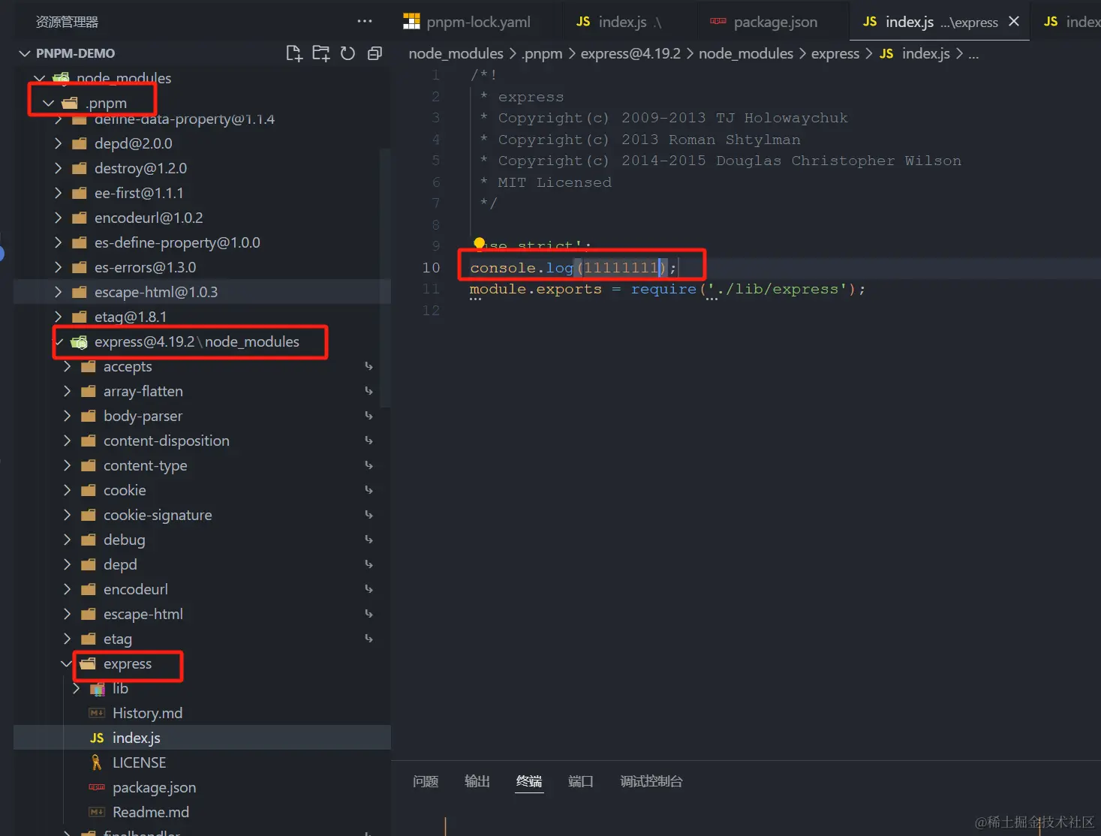Click the explorer vertical scrollbar
The height and width of the screenshot is (836, 1101).
385,278
